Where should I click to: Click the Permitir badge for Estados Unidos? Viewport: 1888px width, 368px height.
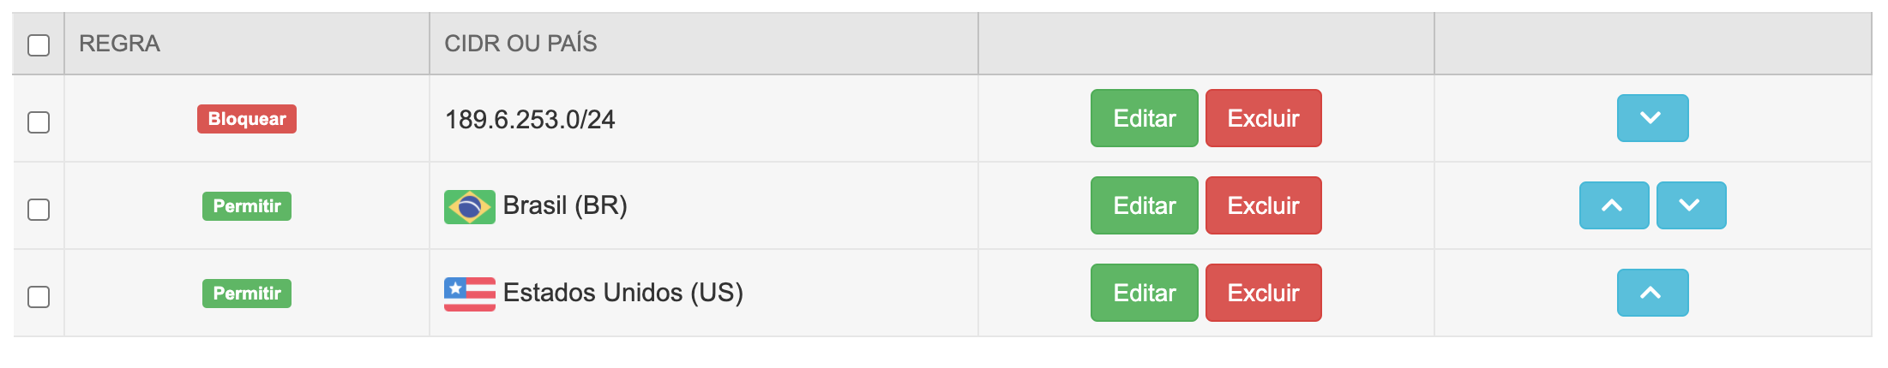pyautogui.click(x=247, y=294)
